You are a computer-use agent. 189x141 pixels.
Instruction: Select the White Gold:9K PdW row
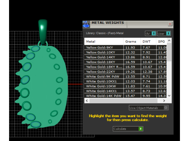125,76
